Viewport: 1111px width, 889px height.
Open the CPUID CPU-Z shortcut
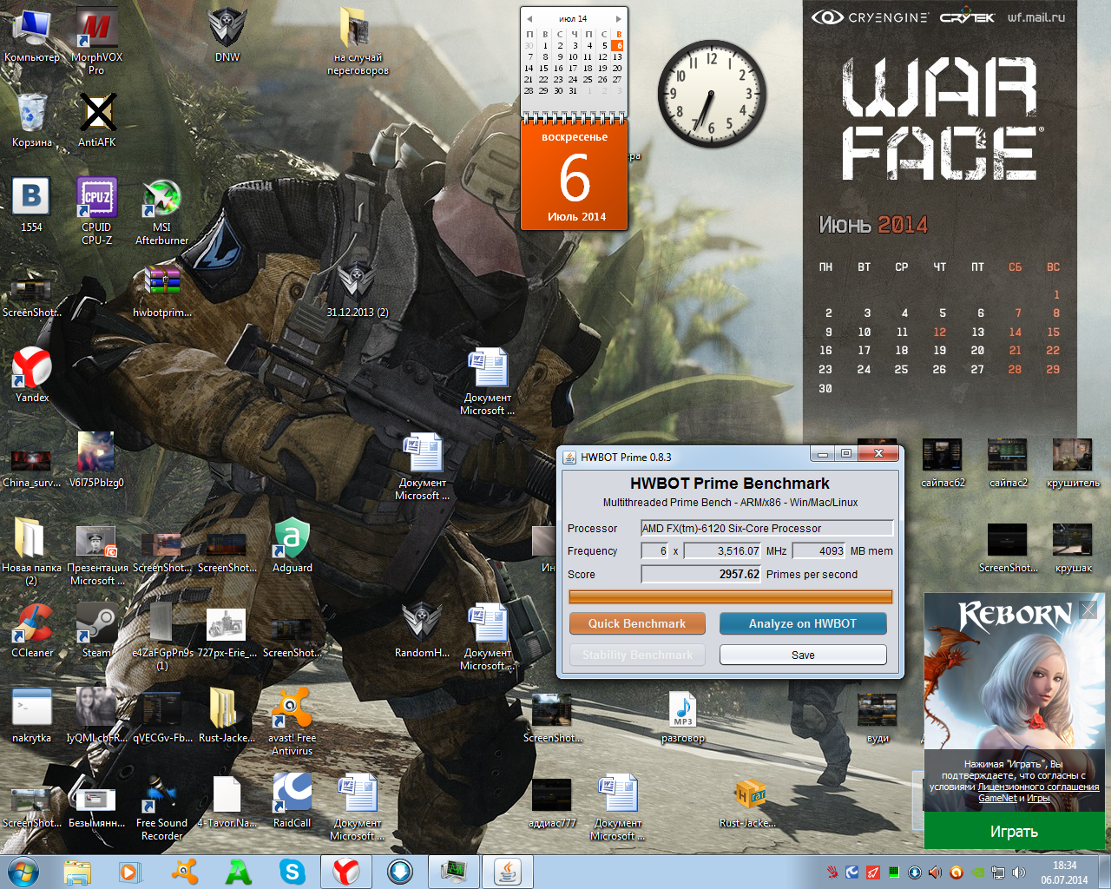(96, 211)
